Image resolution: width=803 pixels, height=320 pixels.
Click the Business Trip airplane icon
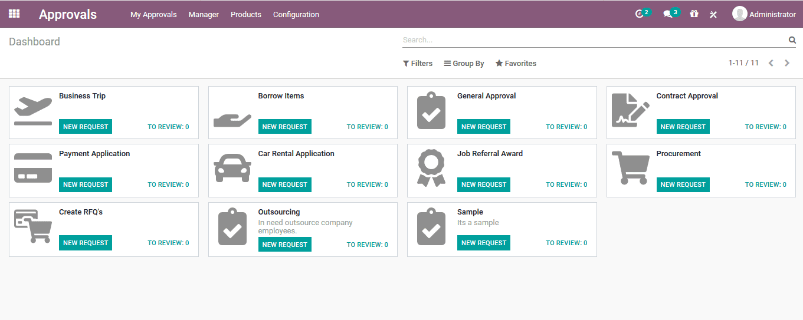[x=33, y=112]
